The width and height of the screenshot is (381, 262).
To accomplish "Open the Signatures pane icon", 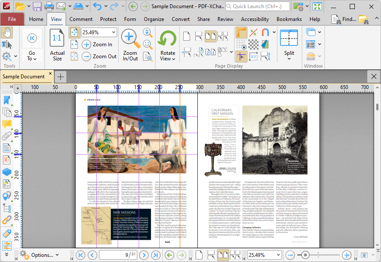I will pos(6,160).
